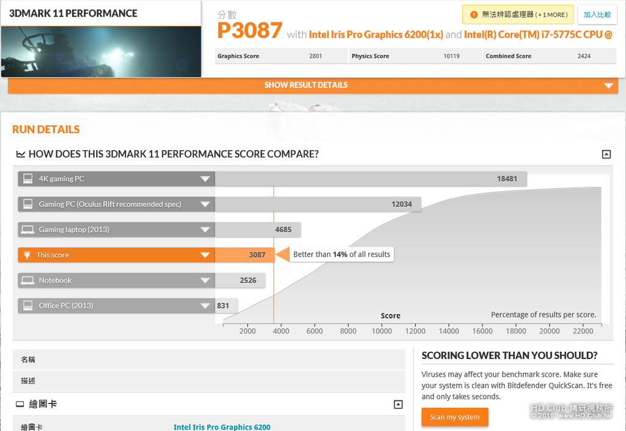Click SCORING LOWER THAN YOU SHOULD? heading

click(509, 356)
